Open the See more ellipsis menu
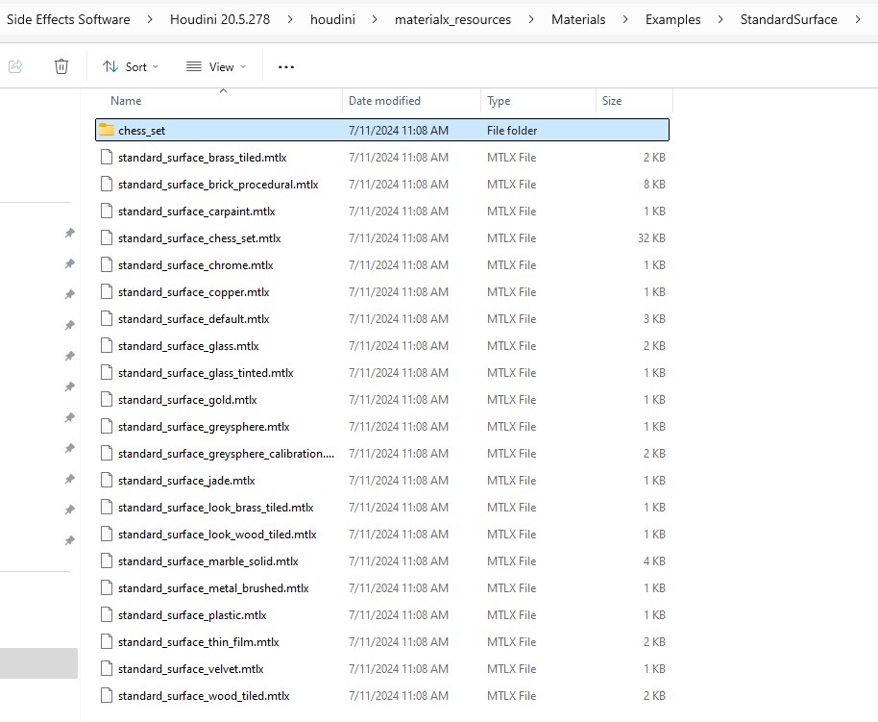Image resolution: width=878 pixels, height=722 pixels. [x=285, y=66]
